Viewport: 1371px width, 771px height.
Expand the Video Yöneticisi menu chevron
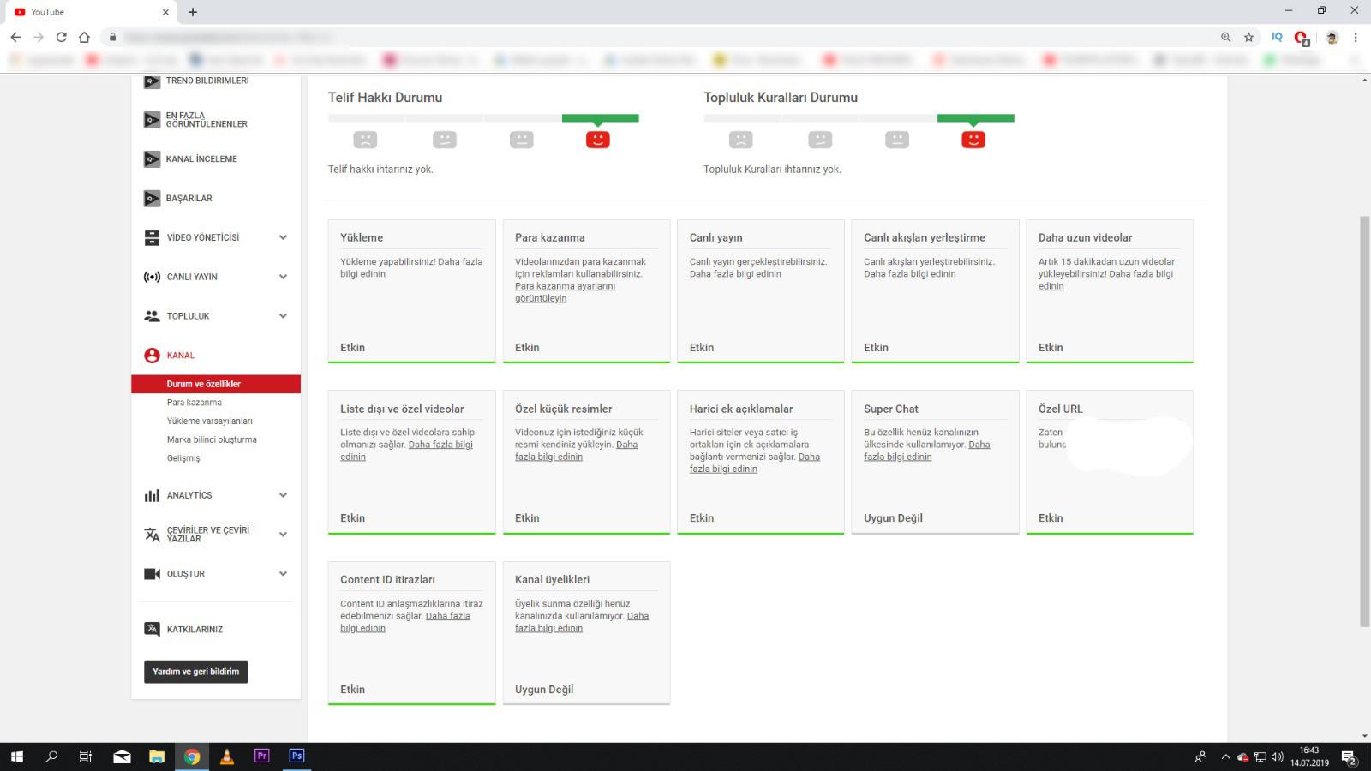pyautogui.click(x=283, y=237)
